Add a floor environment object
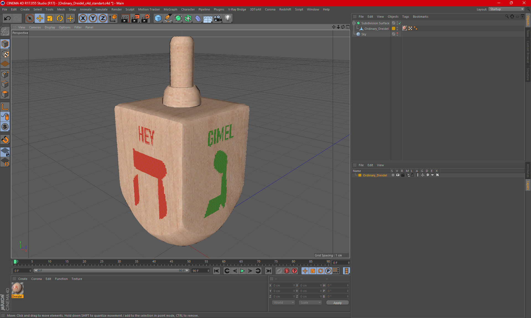The width and height of the screenshot is (531, 318). coord(208,18)
